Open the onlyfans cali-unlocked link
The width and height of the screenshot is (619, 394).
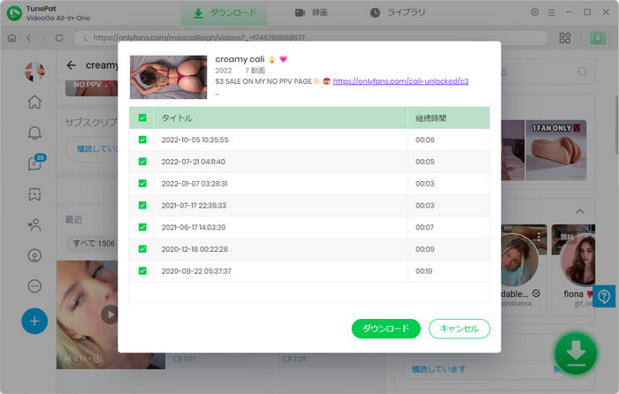pos(401,81)
